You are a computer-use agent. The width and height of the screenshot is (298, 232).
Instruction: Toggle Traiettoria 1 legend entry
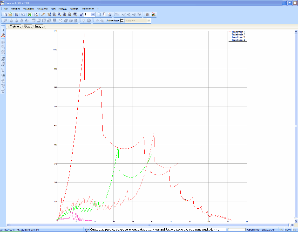238,32
